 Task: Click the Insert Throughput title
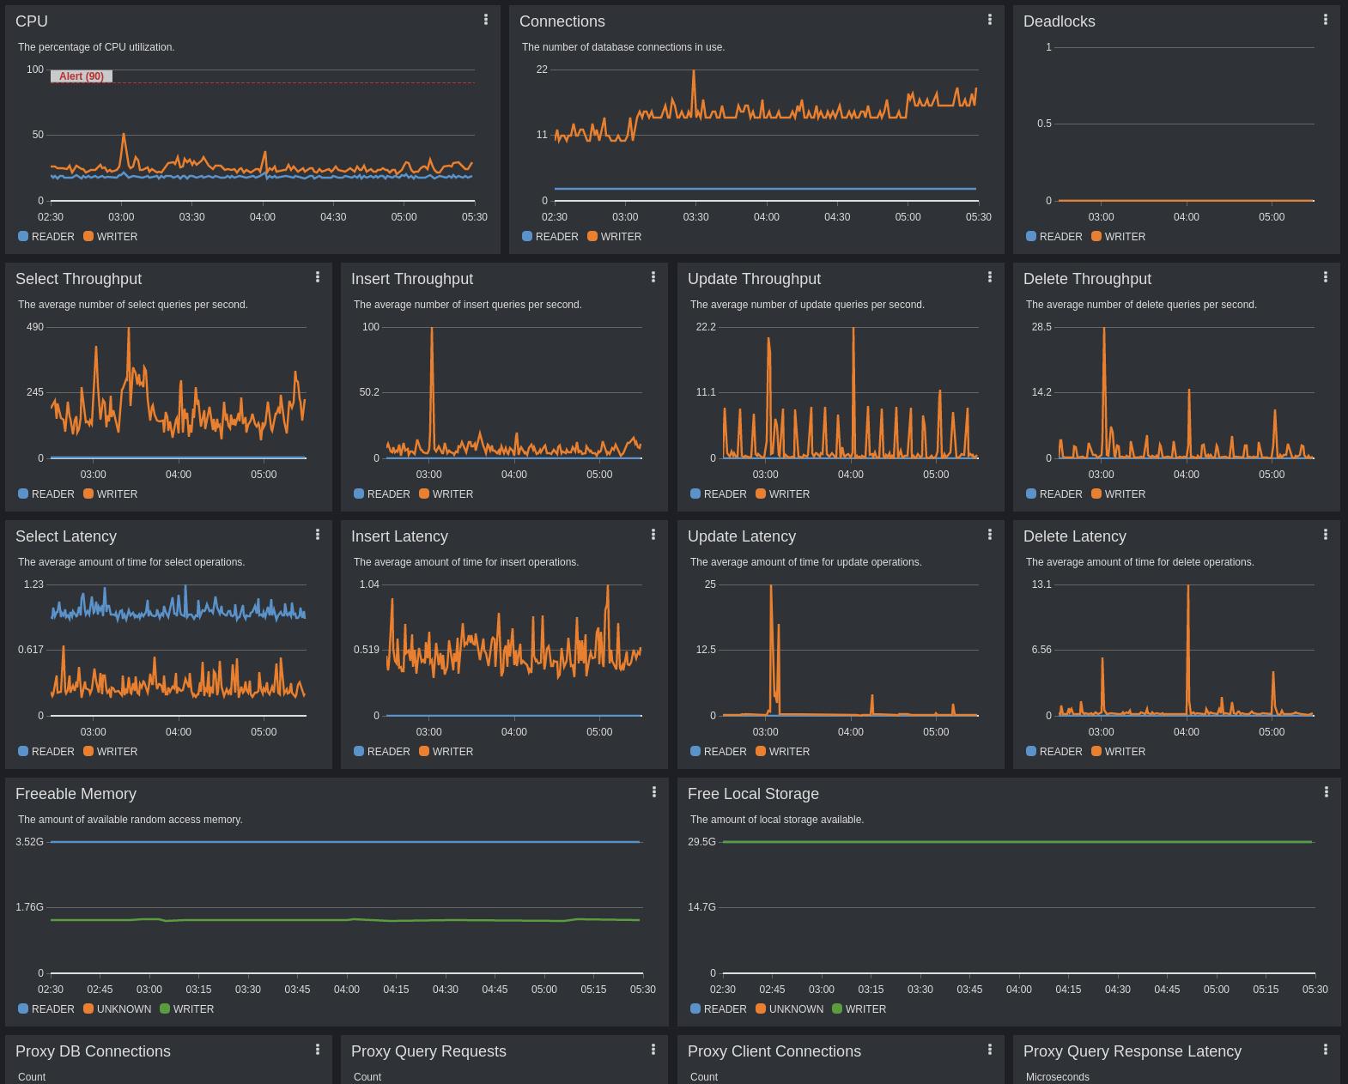(412, 279)
